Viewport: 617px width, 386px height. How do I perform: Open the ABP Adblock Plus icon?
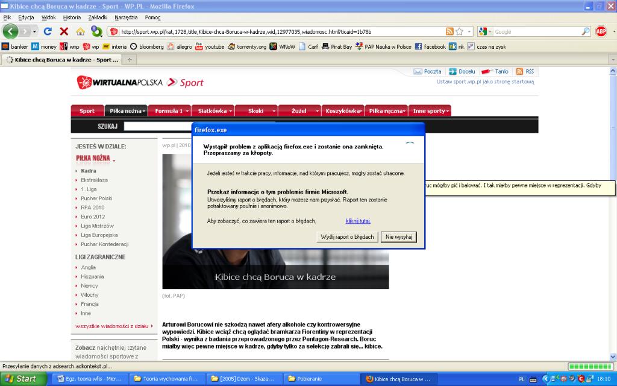pos(601,31)
